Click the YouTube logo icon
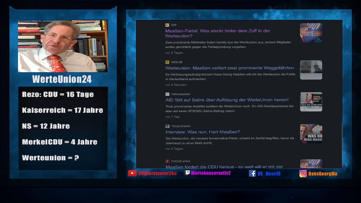 coord(132,173)
